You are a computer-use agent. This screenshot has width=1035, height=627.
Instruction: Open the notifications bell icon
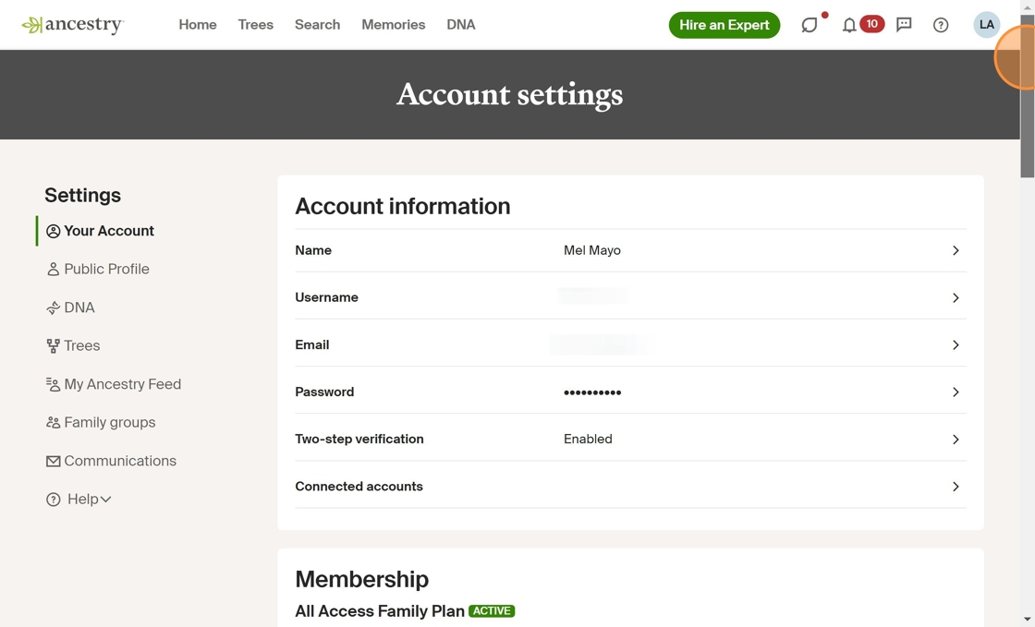coord(849,25)
